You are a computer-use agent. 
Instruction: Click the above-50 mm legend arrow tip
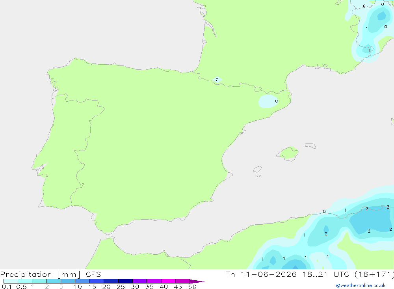pyautogui.click(x=197, y=281)
